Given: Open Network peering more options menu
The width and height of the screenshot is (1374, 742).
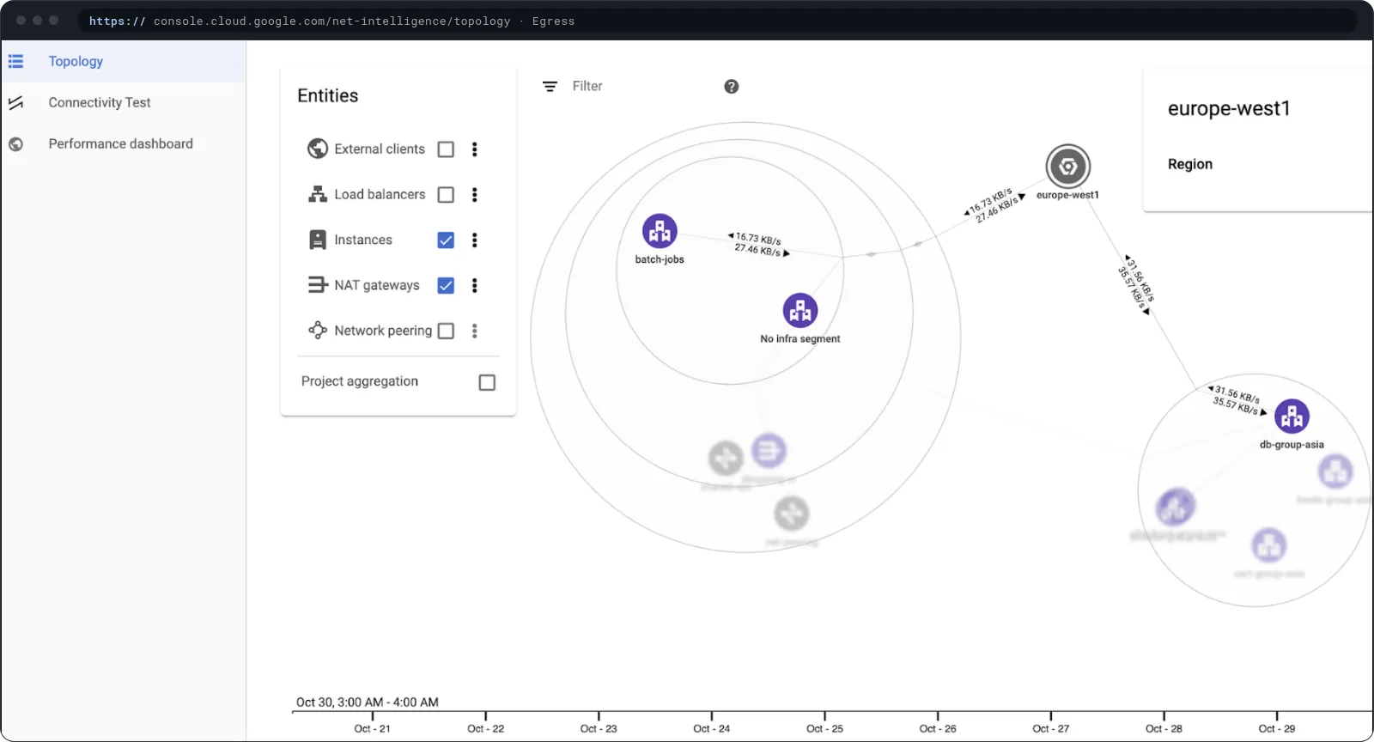Looking at the screenshot, I should click(x=475, y=331).
